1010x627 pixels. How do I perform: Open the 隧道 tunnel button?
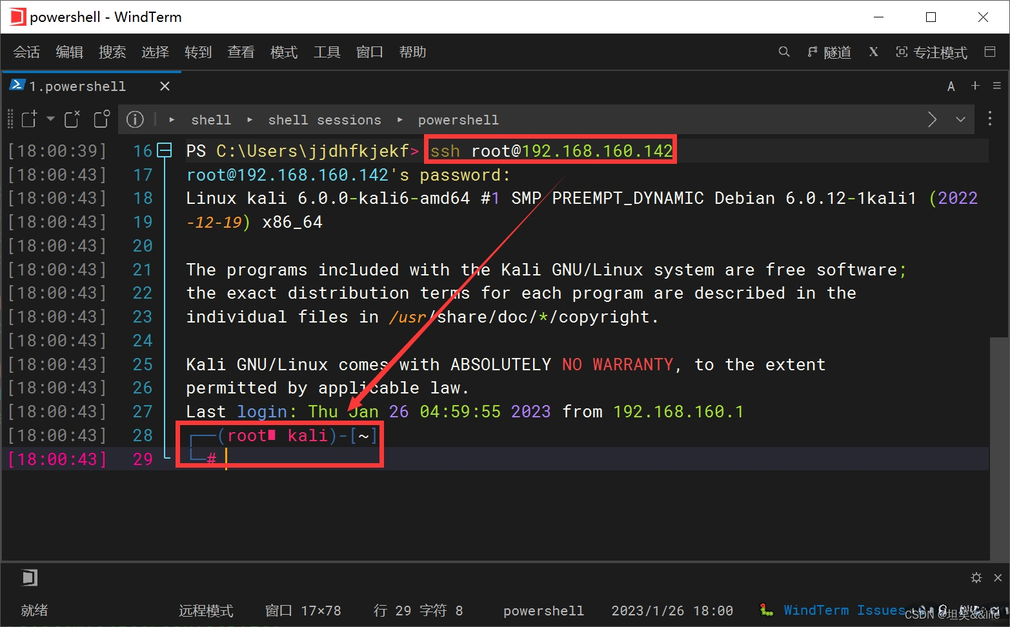click(x=829, y=52)
